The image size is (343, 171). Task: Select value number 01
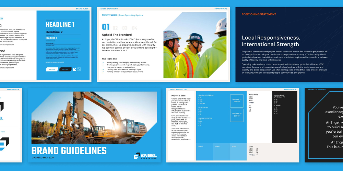pos(106,27)
